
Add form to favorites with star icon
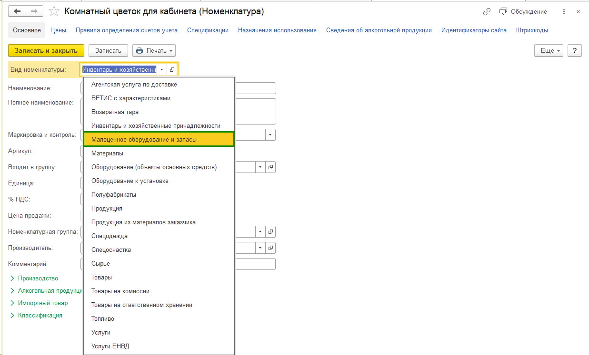click(55, 11)
